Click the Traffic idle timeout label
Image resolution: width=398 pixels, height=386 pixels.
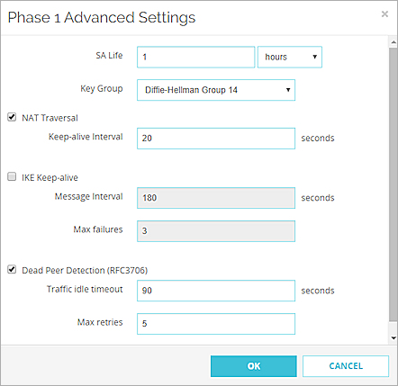pyautogui.click(x=85, y=289)
